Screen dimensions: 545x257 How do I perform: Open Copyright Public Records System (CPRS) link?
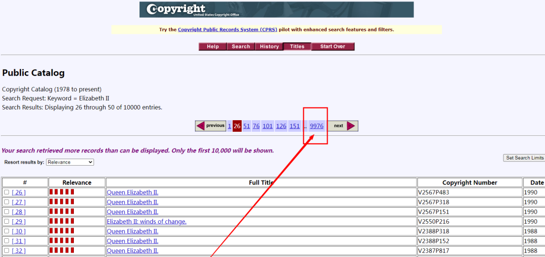(228, 29)
